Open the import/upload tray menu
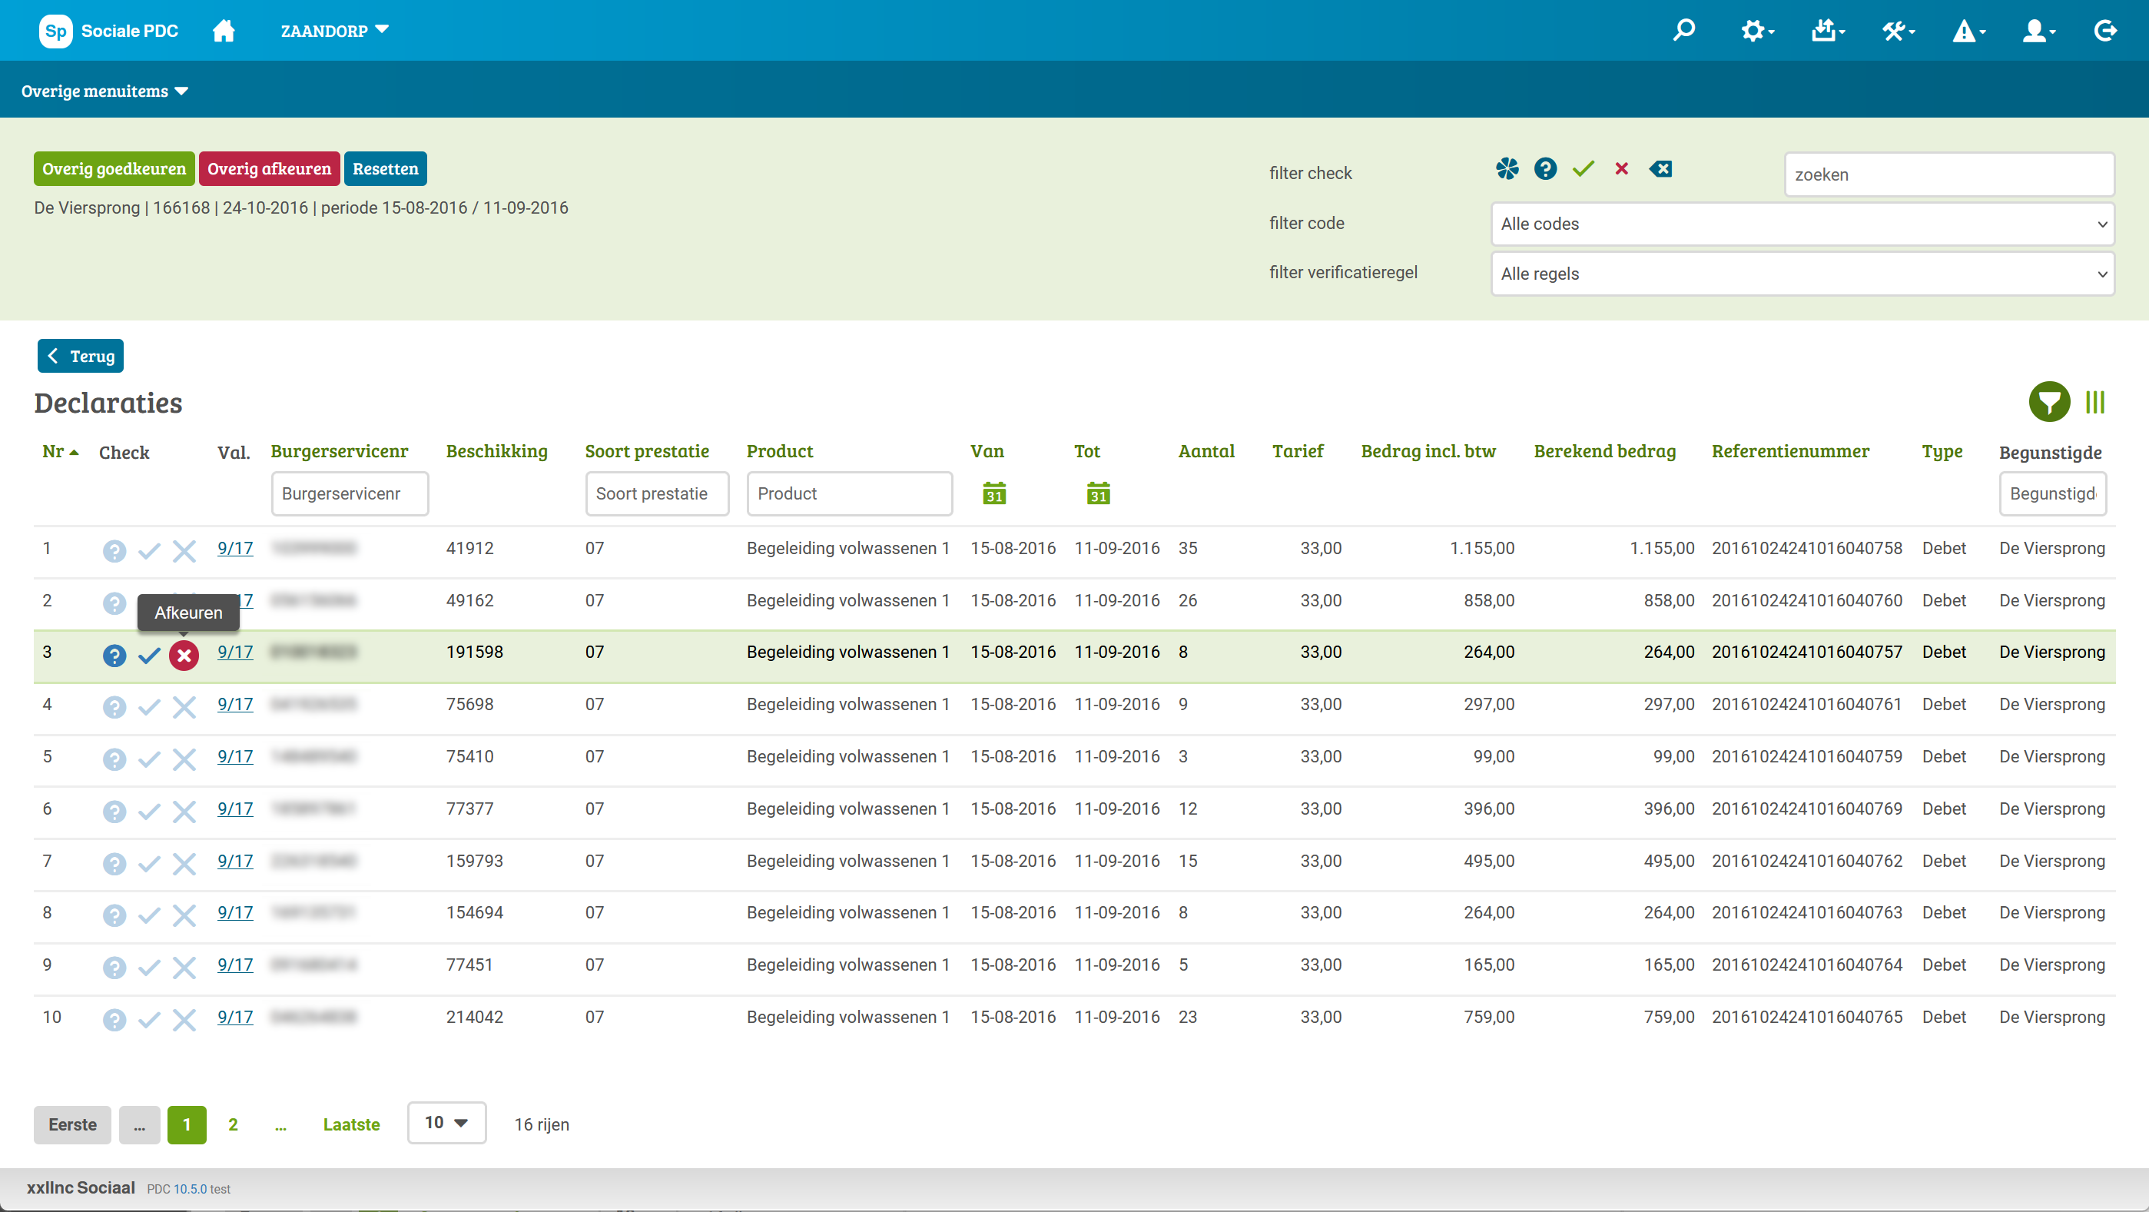Image resolution: width=2149 pixels, height=1212 pixels. pos(1828,31)
